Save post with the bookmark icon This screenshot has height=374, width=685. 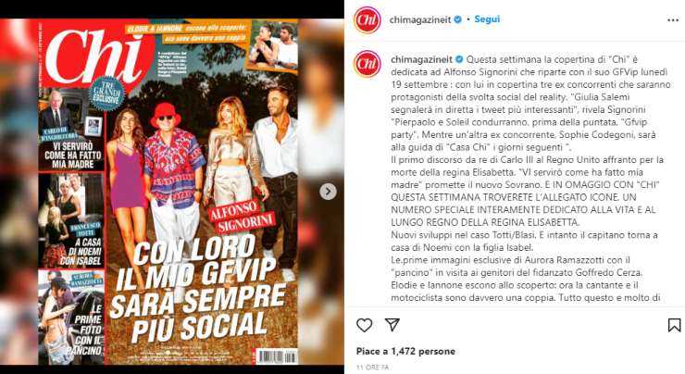[674, 325]
